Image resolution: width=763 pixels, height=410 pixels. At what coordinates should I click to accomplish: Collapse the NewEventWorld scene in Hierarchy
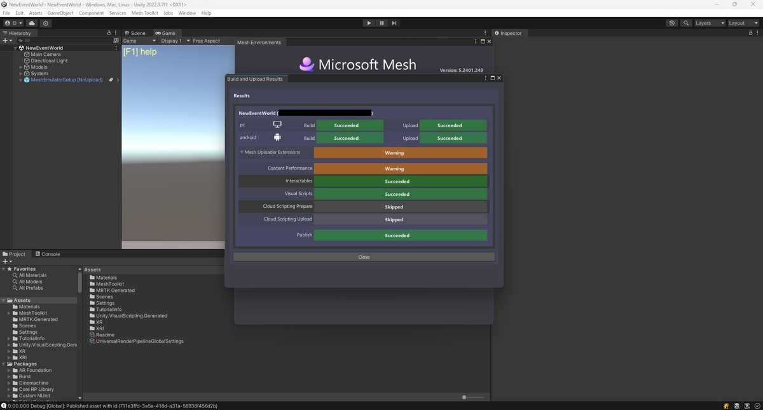coord(15,48)
